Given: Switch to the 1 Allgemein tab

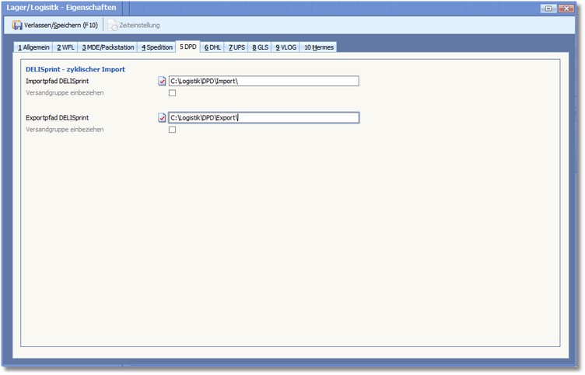Looking at the screenshot, I should 33,47.
